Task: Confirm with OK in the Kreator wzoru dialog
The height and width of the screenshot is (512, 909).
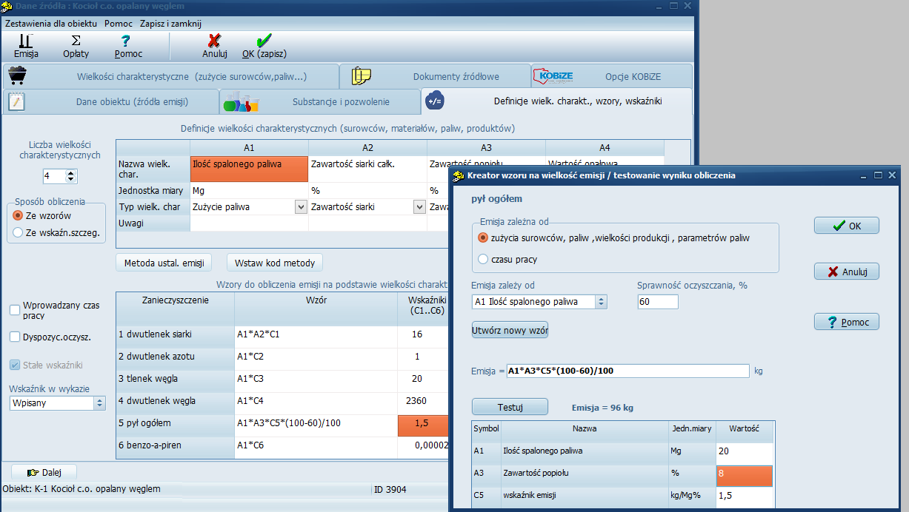Action: point(847,226)
